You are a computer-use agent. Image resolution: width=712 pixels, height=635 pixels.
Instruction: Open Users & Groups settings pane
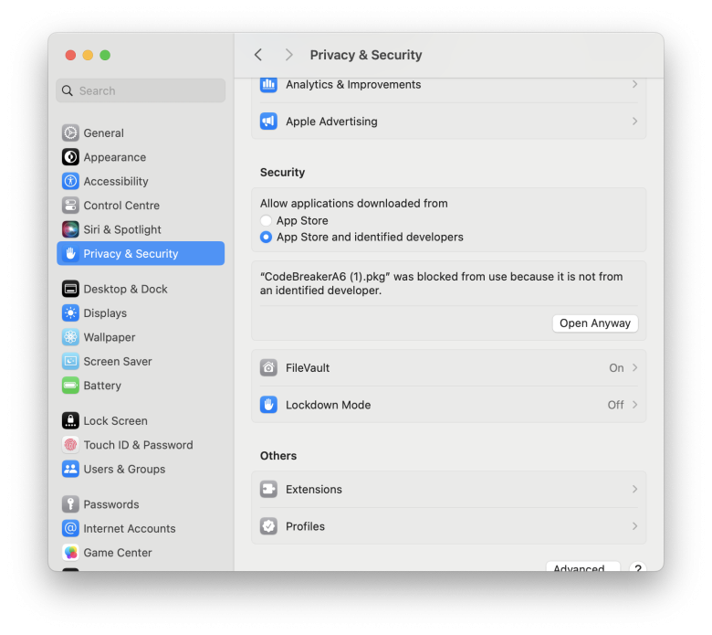point(141,469)
